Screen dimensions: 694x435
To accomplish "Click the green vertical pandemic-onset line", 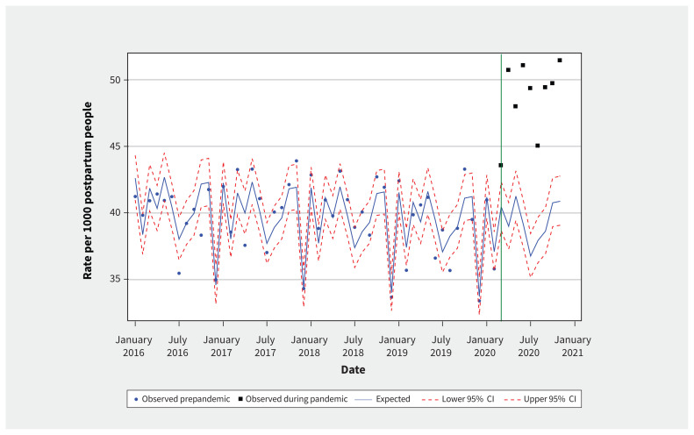I will click(x=501, y=187).
